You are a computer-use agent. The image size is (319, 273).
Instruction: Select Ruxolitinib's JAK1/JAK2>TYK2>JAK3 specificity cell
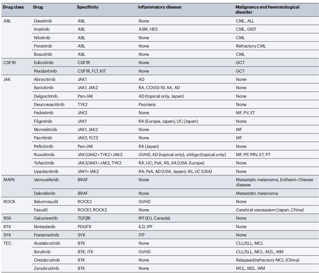[x=100, y=155]
